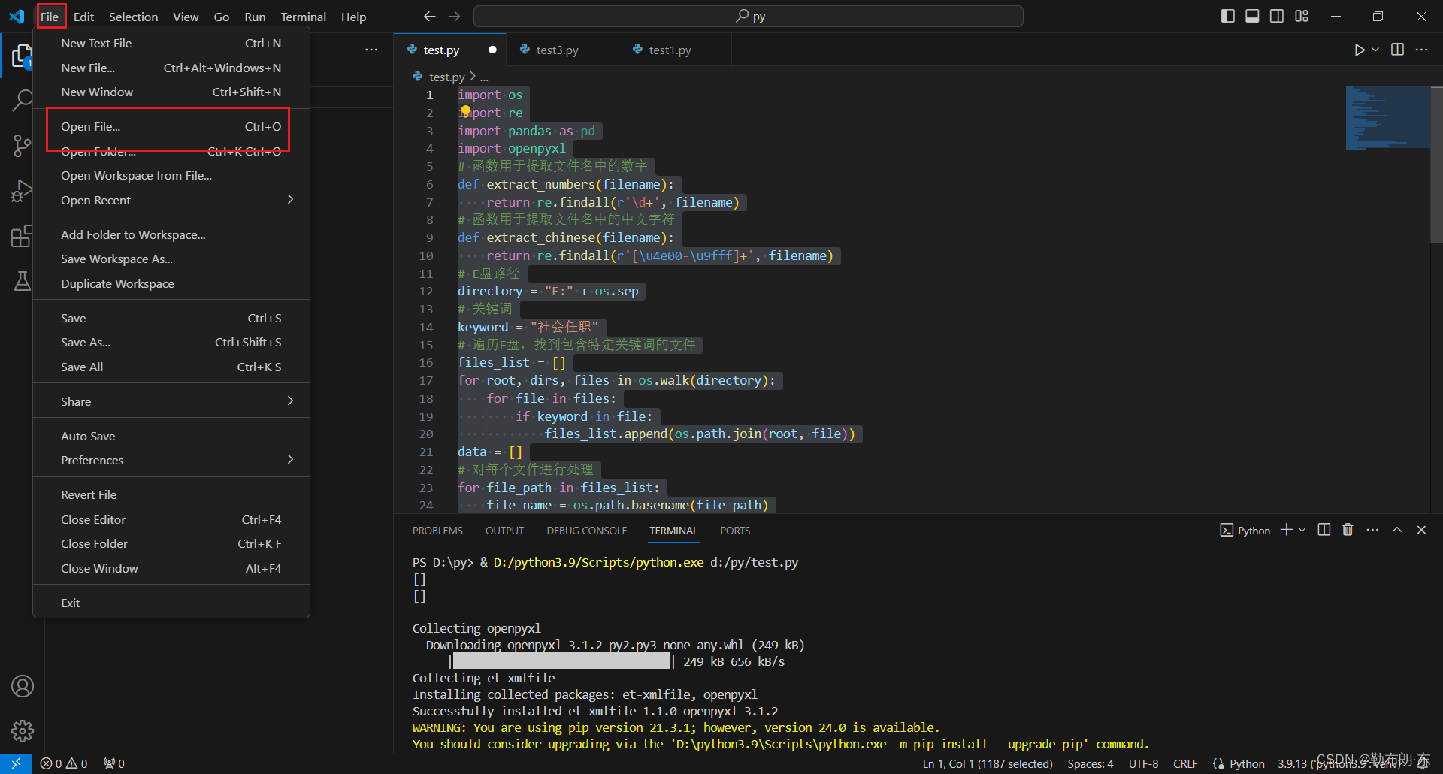Open the File menu
1443x774 pixels.
(50, 16)
